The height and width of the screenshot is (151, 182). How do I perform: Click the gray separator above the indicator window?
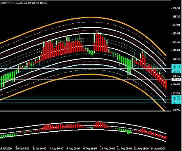click(x=85, y=111)
